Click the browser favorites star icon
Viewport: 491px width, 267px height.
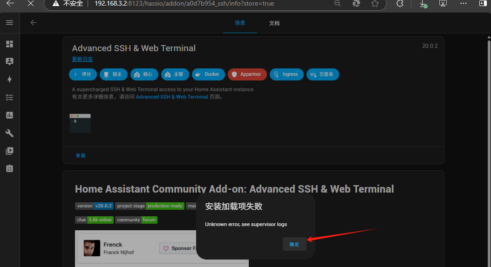375,4
